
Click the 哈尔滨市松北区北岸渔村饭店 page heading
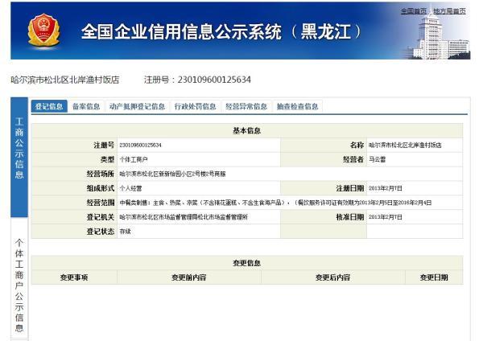(65, 80)
